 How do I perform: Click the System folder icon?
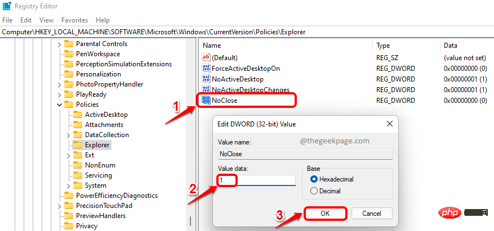(78, 185)
